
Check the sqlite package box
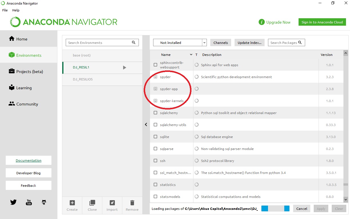155,137
